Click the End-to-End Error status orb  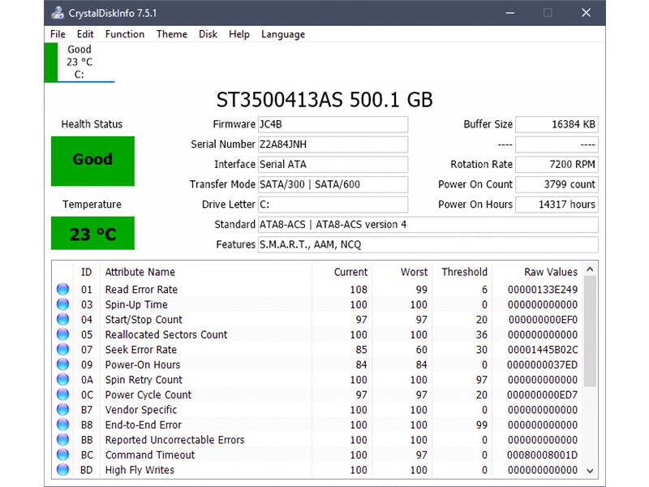click(63, 425)
